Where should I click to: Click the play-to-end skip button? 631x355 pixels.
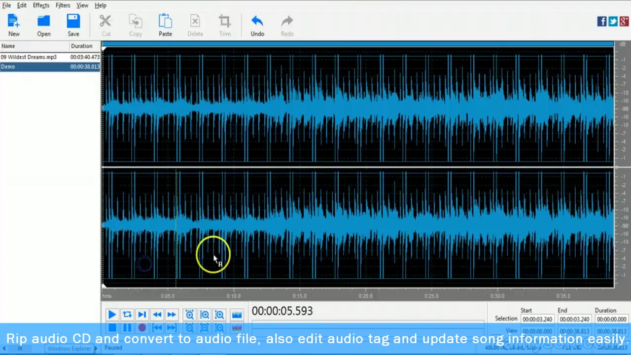coord(142,315)
